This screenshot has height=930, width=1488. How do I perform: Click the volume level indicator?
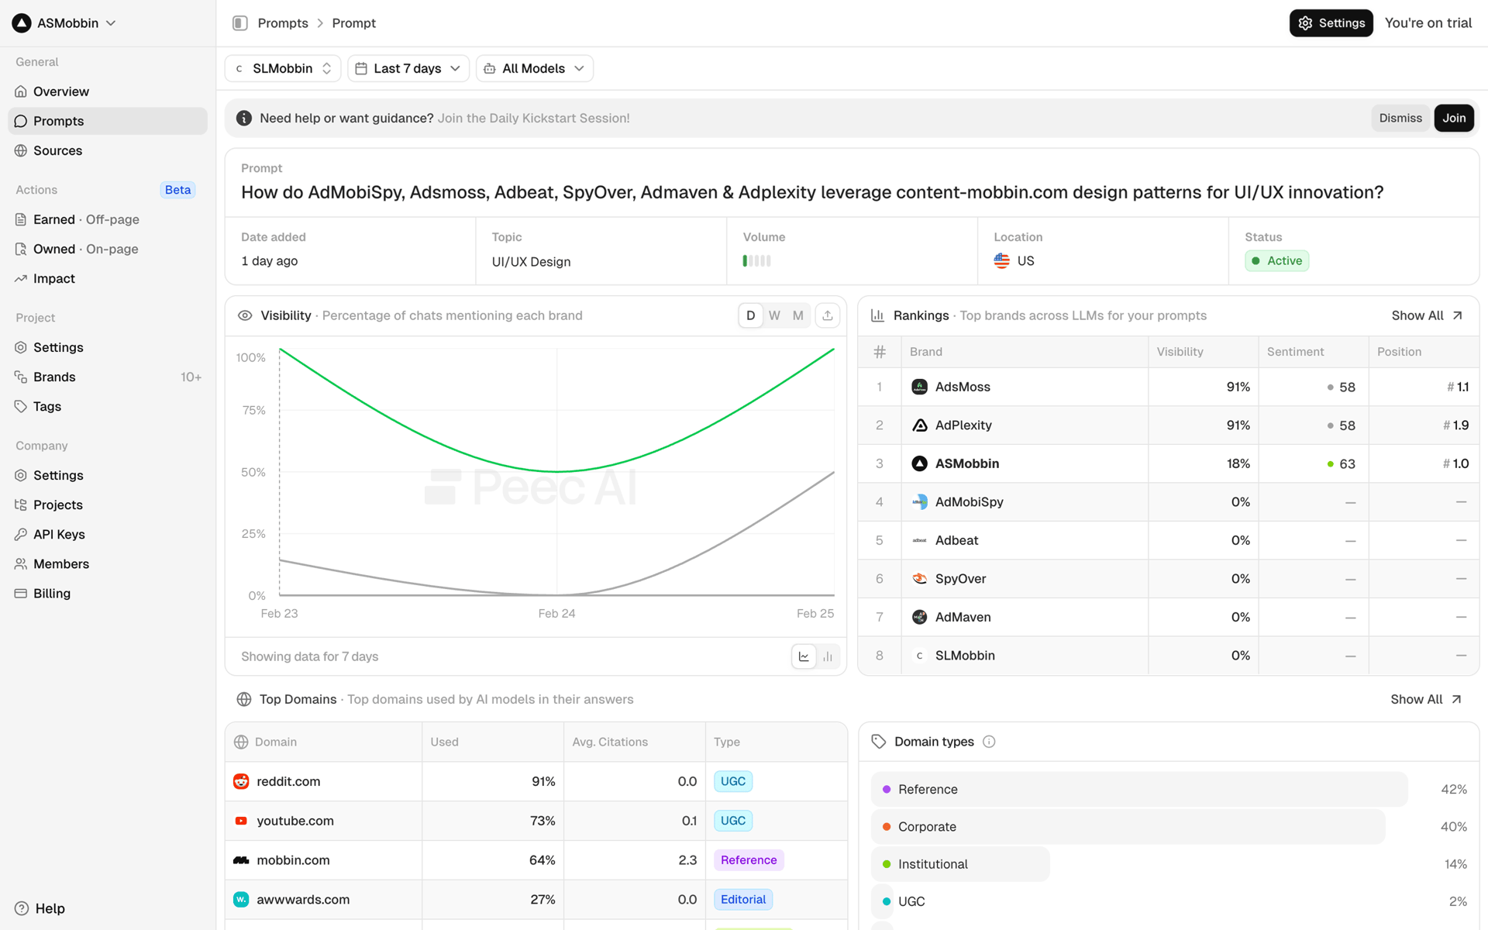pos(756,261)
